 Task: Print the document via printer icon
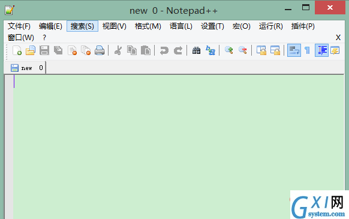pyautogui.click(x=100, y=50)
